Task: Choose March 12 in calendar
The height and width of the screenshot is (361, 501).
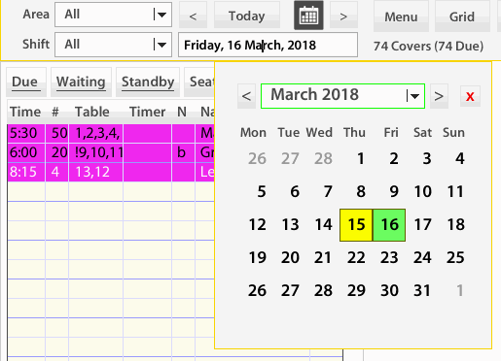Action: click(x=257, y=225)
